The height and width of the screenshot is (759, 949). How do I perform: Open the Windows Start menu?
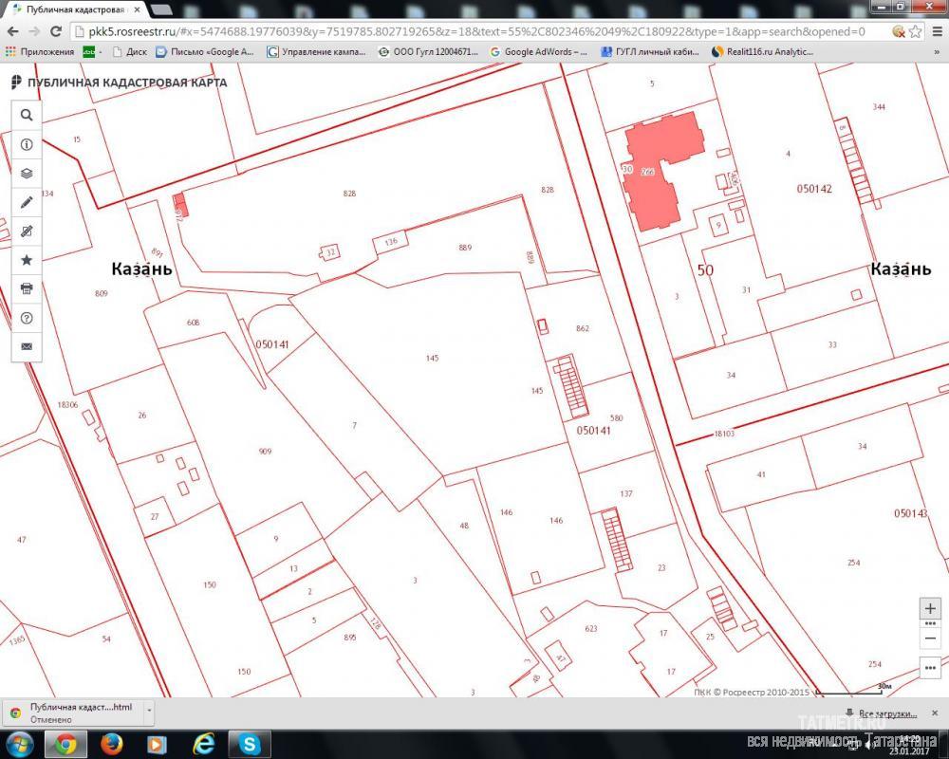(19, 744)
